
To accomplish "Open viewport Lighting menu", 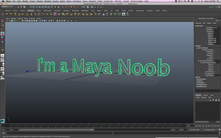I will pyautogui.click(x=20, y=18).
